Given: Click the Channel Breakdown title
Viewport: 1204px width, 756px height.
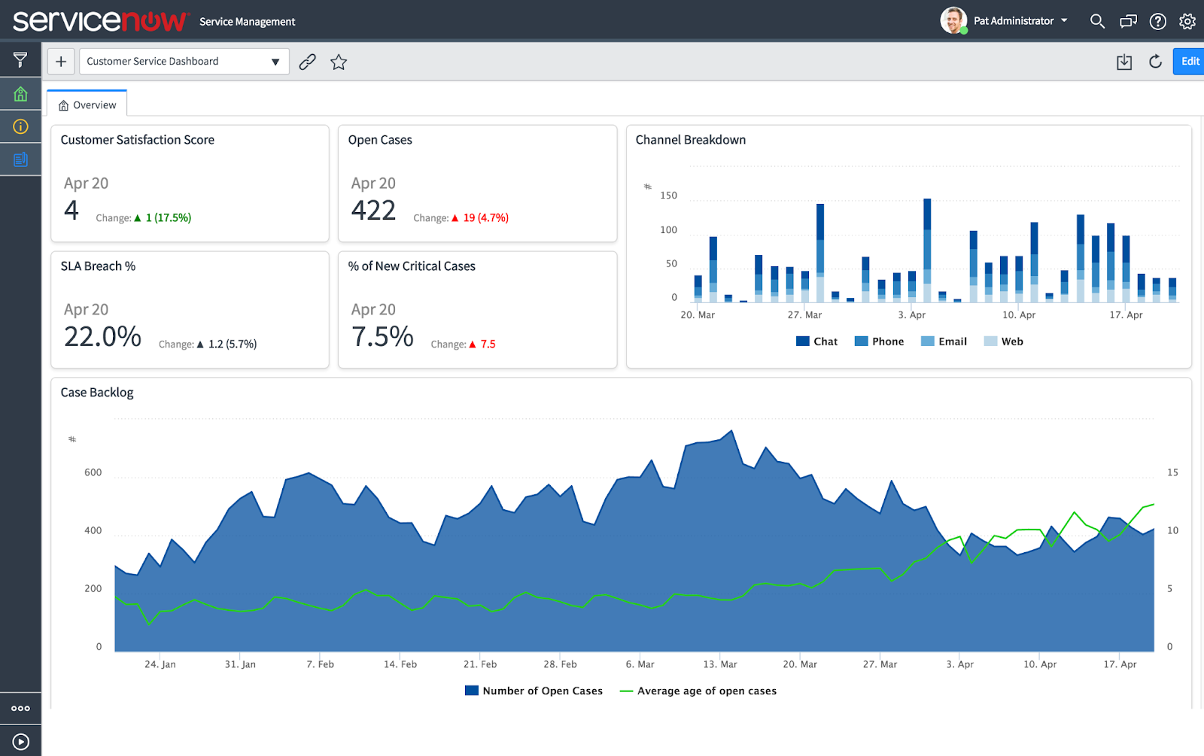Looking at the screenshot, I should (690, 140).
